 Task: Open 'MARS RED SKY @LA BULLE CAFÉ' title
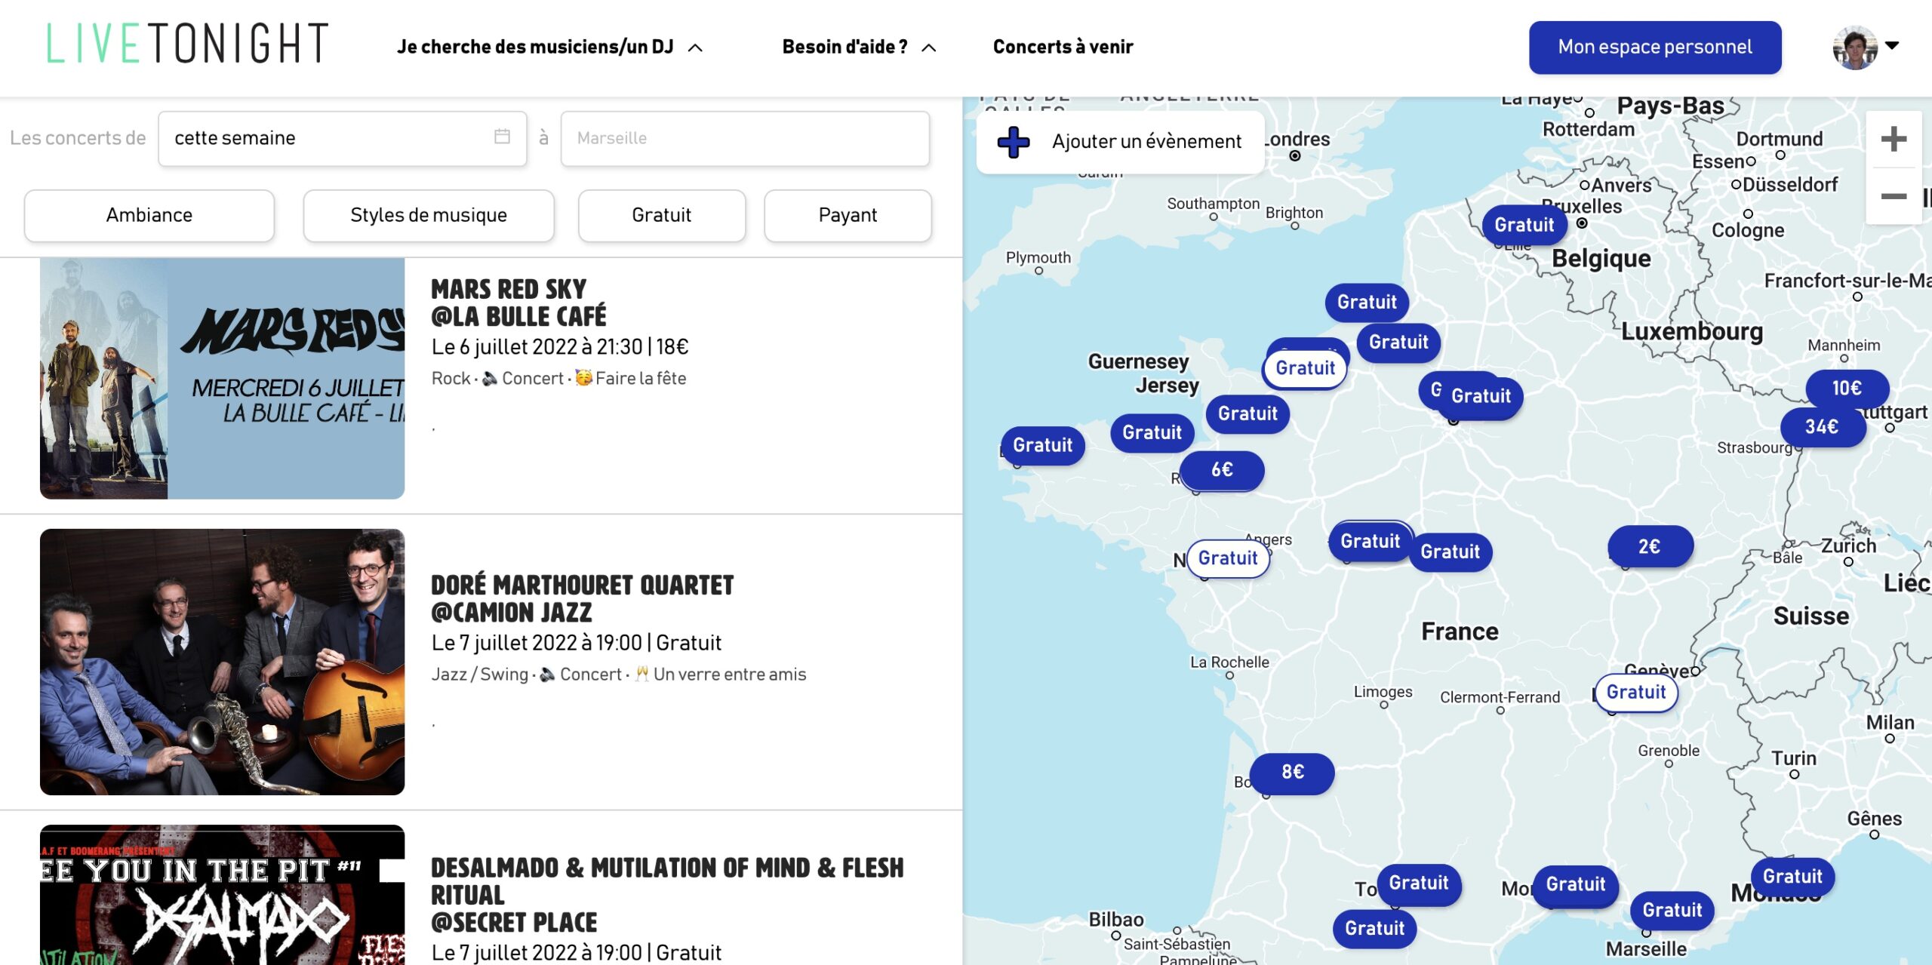pyautogui.click(x=518, y=303)
